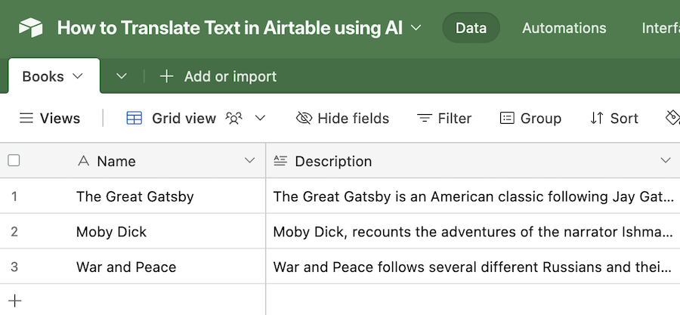The height and width of the screenshot is (315, 680).
Task: Check the select-all rows checkbox
Action: pos(14,161)
